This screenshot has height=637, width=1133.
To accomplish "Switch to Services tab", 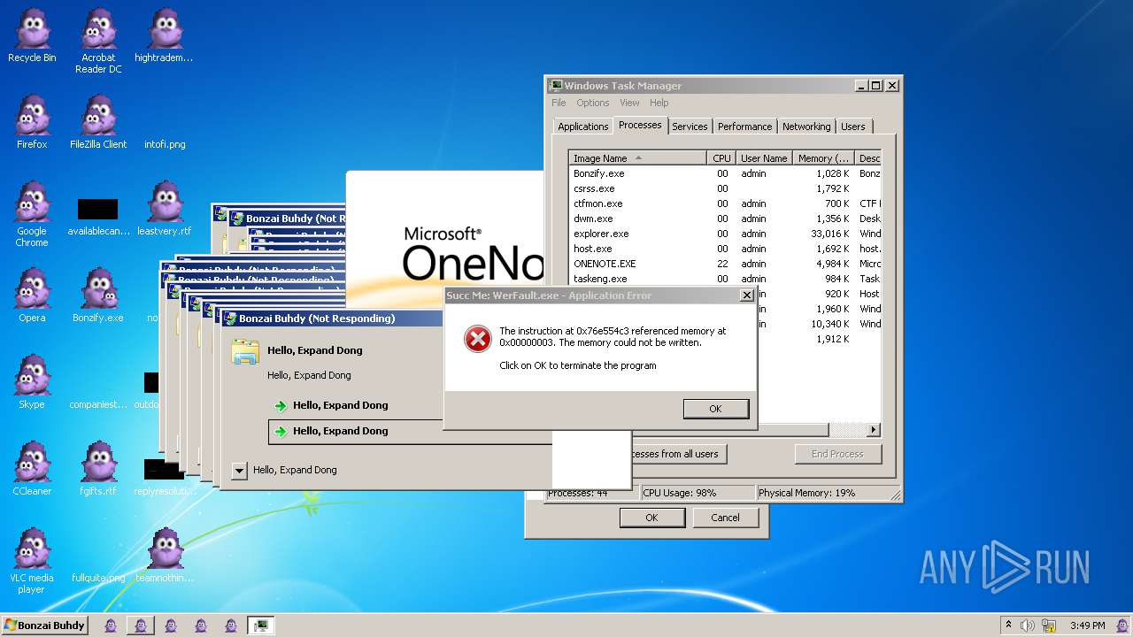I will (x=690, y=127).
